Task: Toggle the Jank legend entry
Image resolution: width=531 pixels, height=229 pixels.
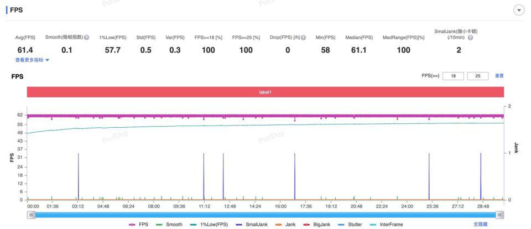Action: [x=285, y=224]
